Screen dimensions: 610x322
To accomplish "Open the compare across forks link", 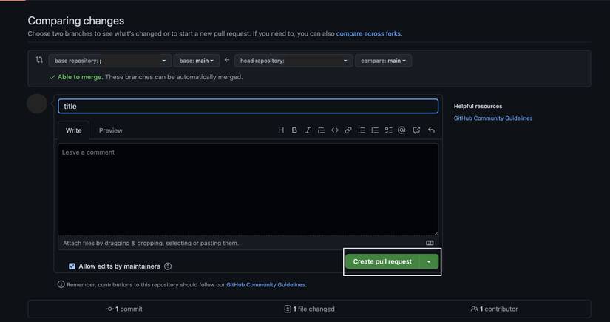I will pyautogui.click(x=368, y=33).
